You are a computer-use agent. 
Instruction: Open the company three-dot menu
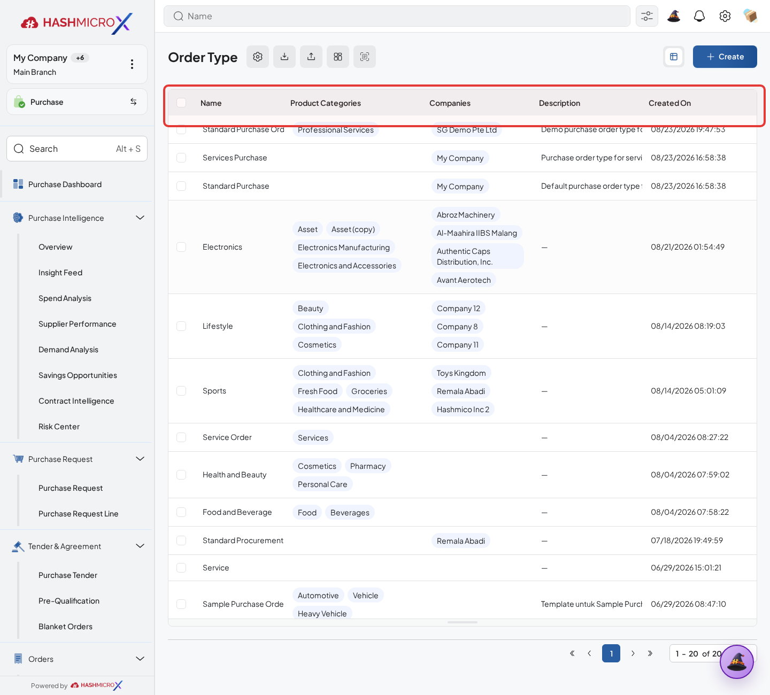pyautogui.click(x=132, y=64)
